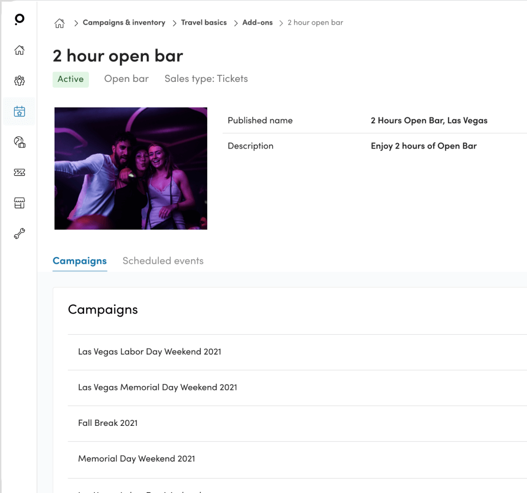Switch to the Scheduled events tab
Viewport: 527px width, 493px height.
click(163, 261)
